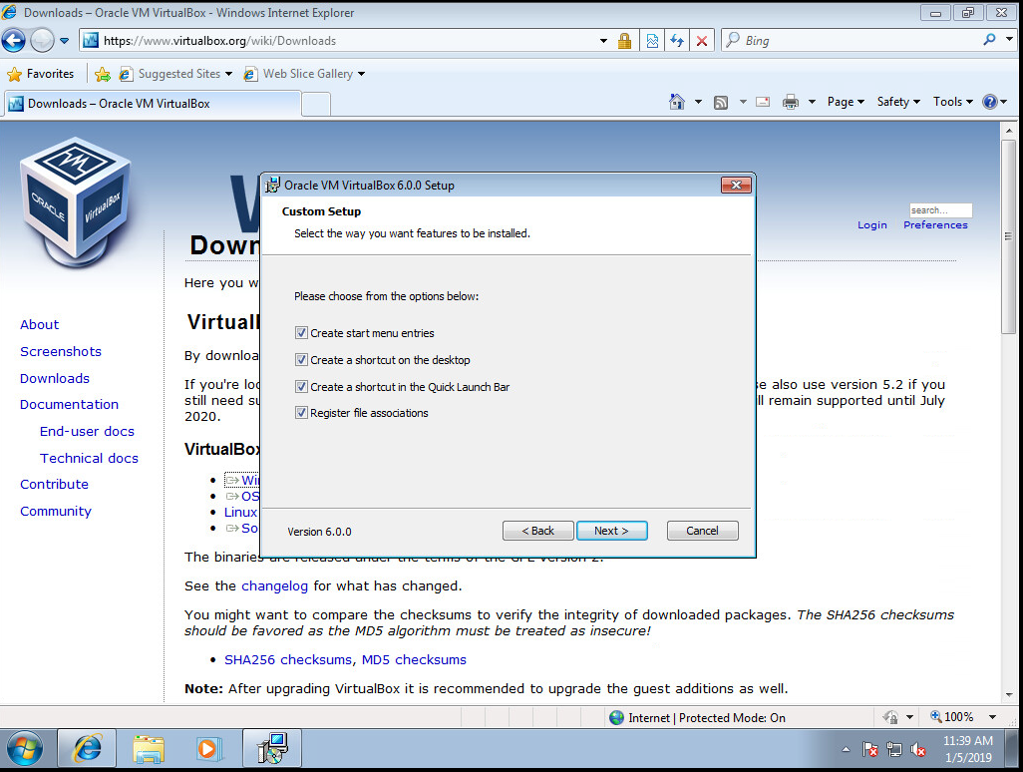Click the Preferences link

click(x=935, y=225)
